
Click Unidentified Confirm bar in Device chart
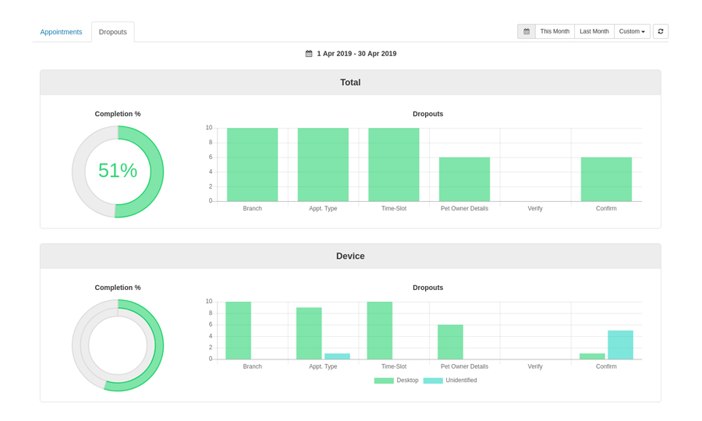click(x=620, y=345)
